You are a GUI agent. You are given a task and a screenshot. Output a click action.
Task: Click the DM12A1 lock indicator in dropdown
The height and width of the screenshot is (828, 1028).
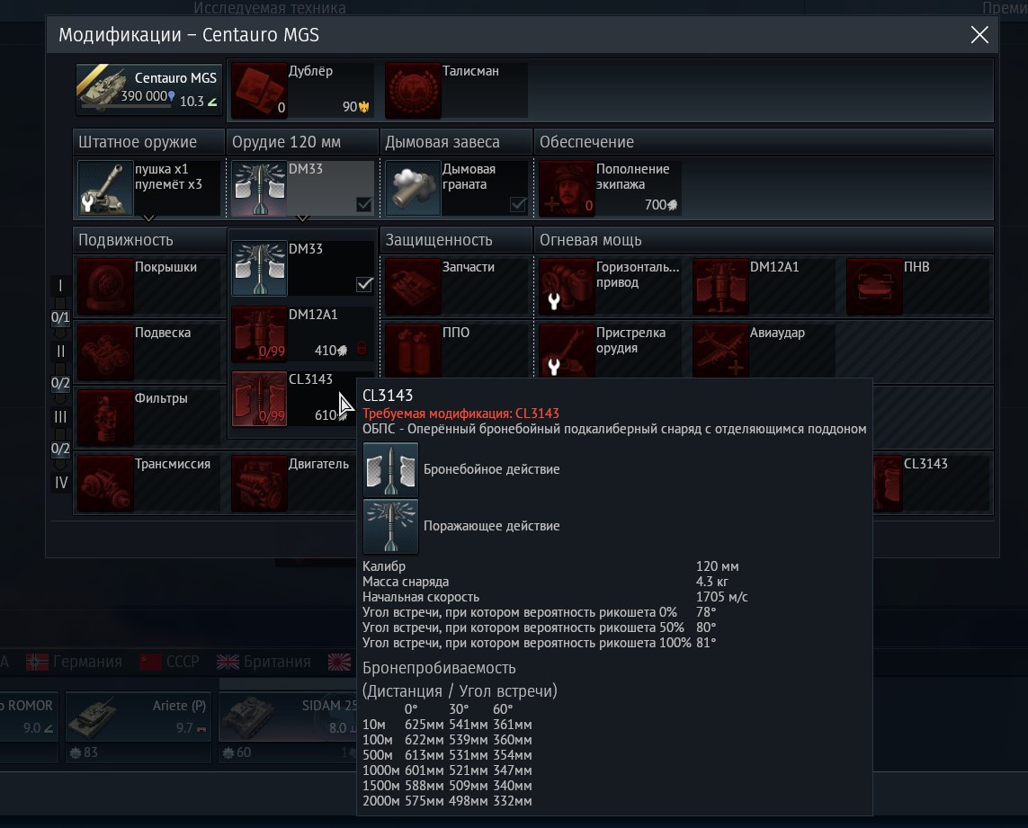[362, 350]
